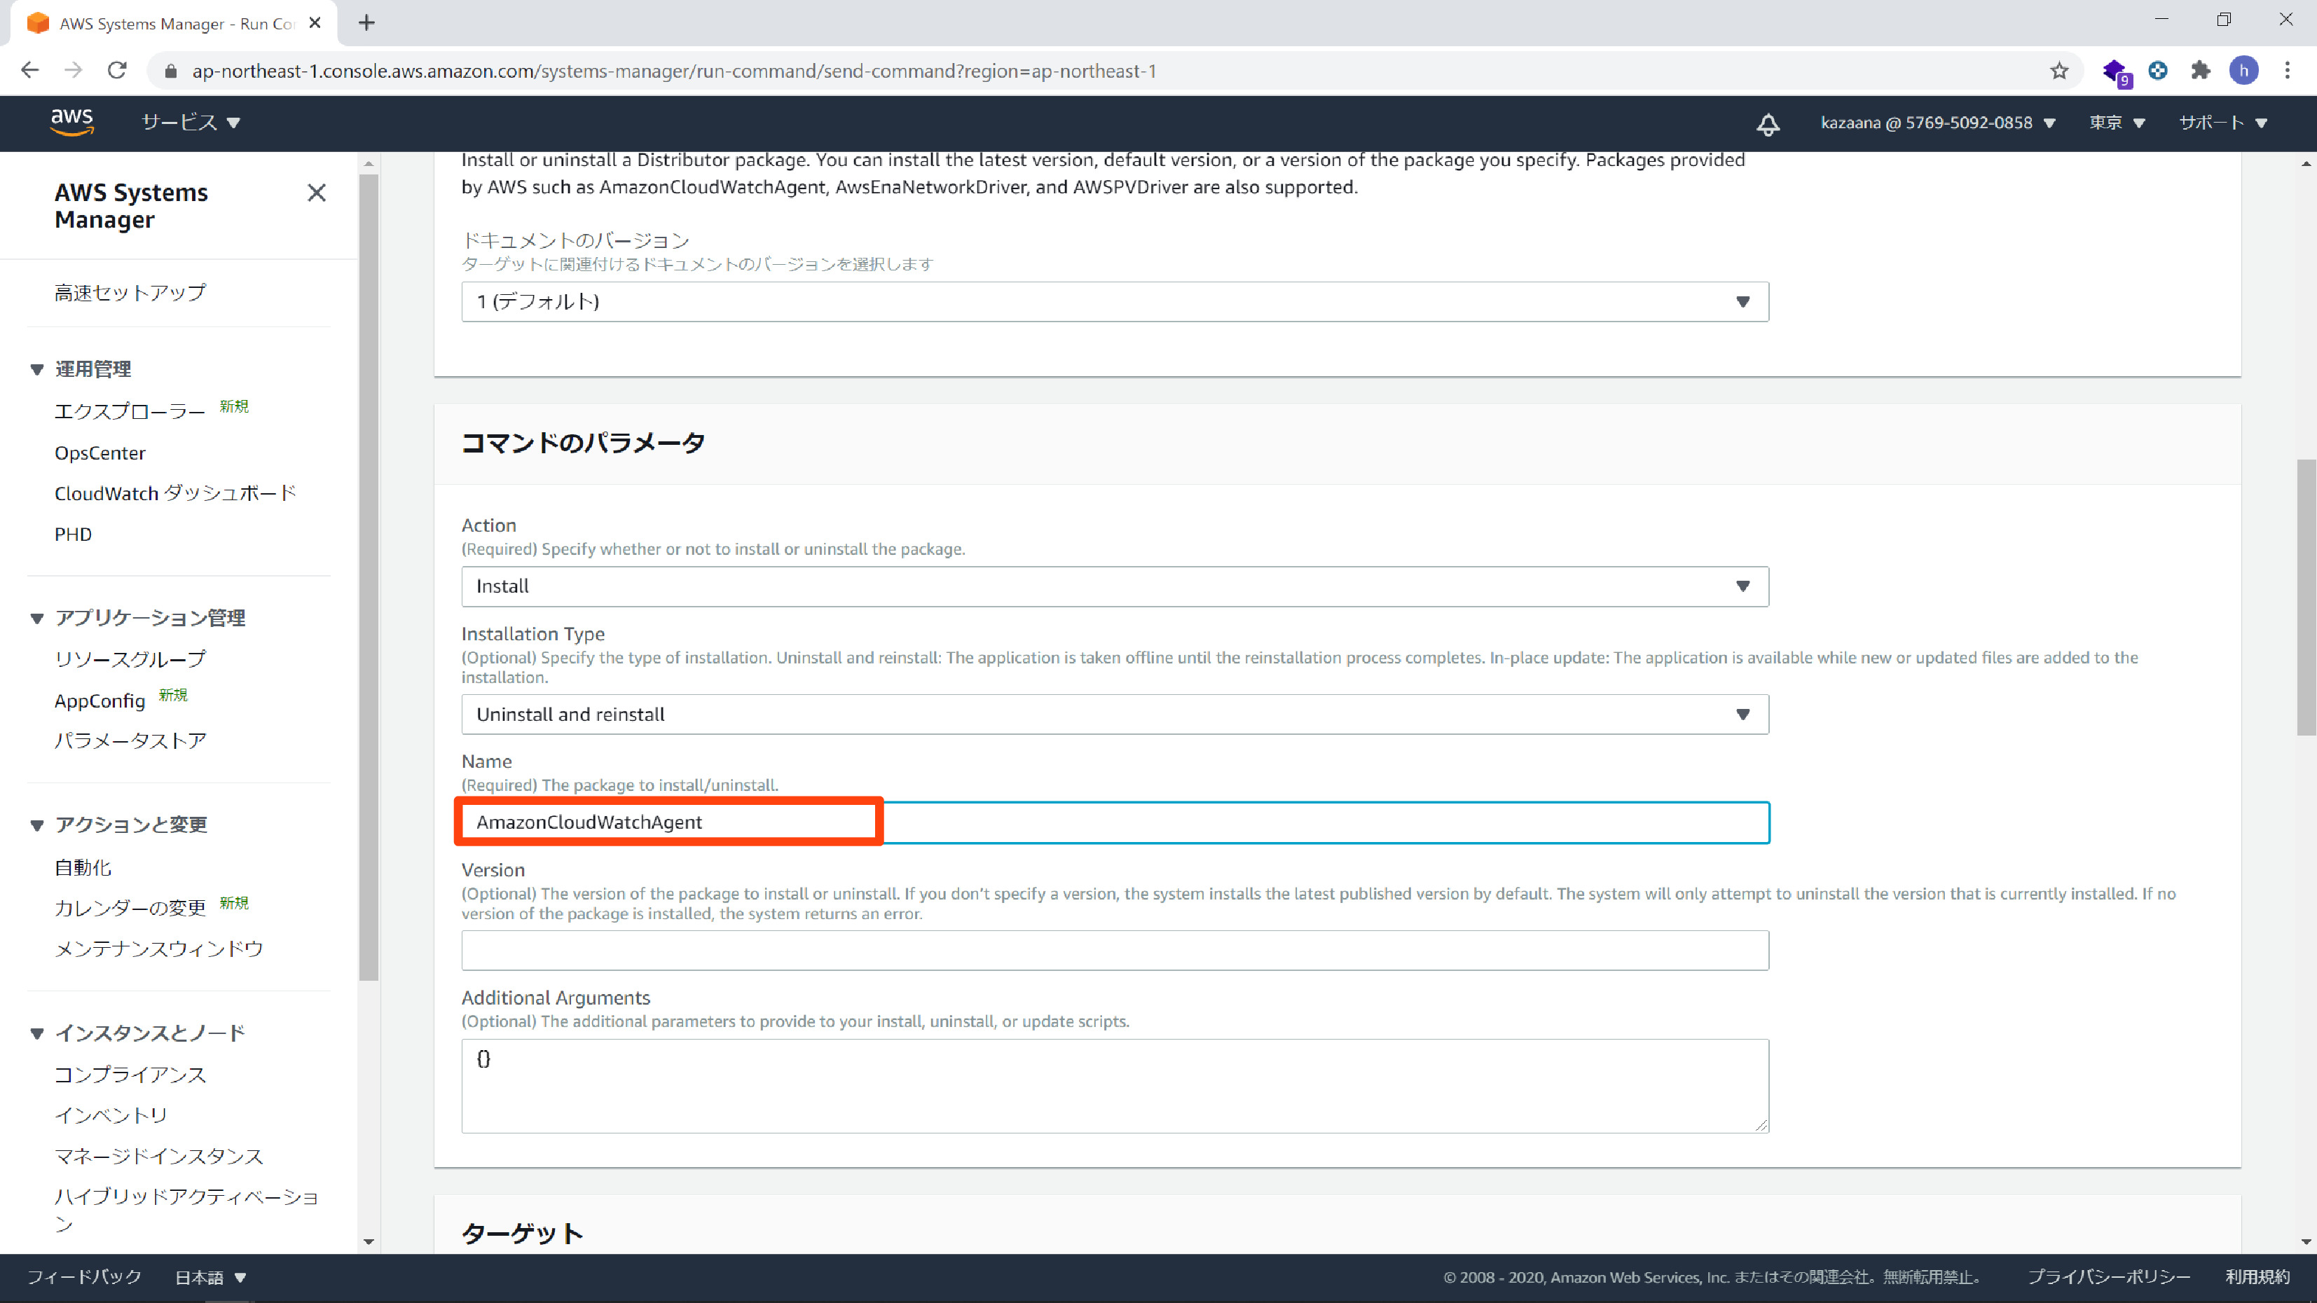
Task: Click the blue circular extension icon
Action: coord(2157,70)
